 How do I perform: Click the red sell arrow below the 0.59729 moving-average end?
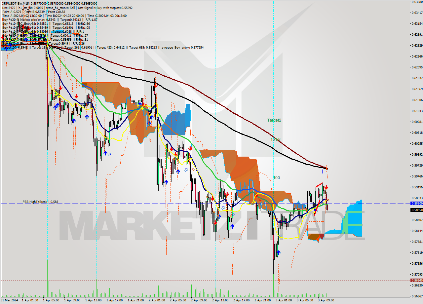coord(327,187)
